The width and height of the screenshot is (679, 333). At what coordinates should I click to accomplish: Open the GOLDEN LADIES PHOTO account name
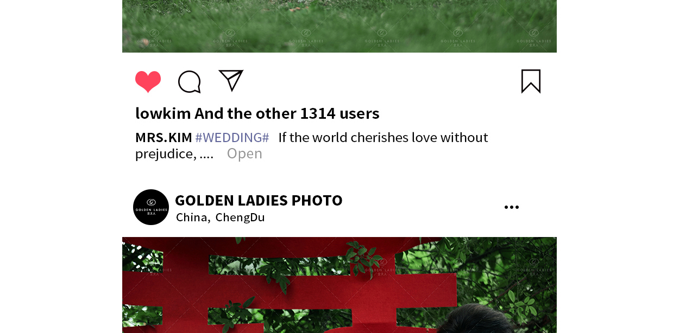259,200
